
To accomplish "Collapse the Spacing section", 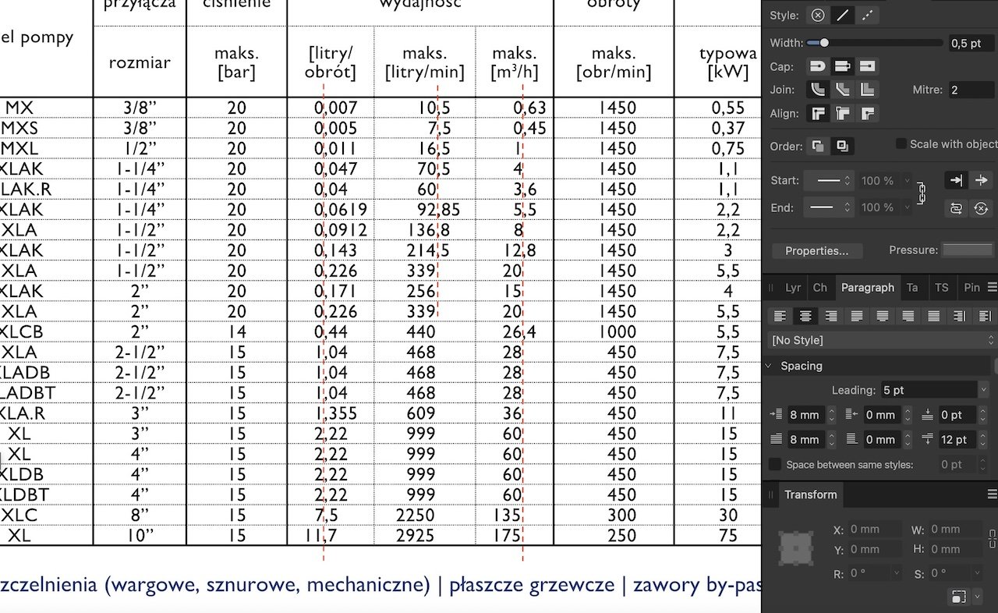I will coord(769,366).
